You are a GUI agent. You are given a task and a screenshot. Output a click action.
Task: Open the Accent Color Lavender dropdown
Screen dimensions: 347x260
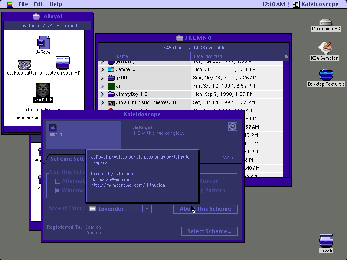point(119,209)
